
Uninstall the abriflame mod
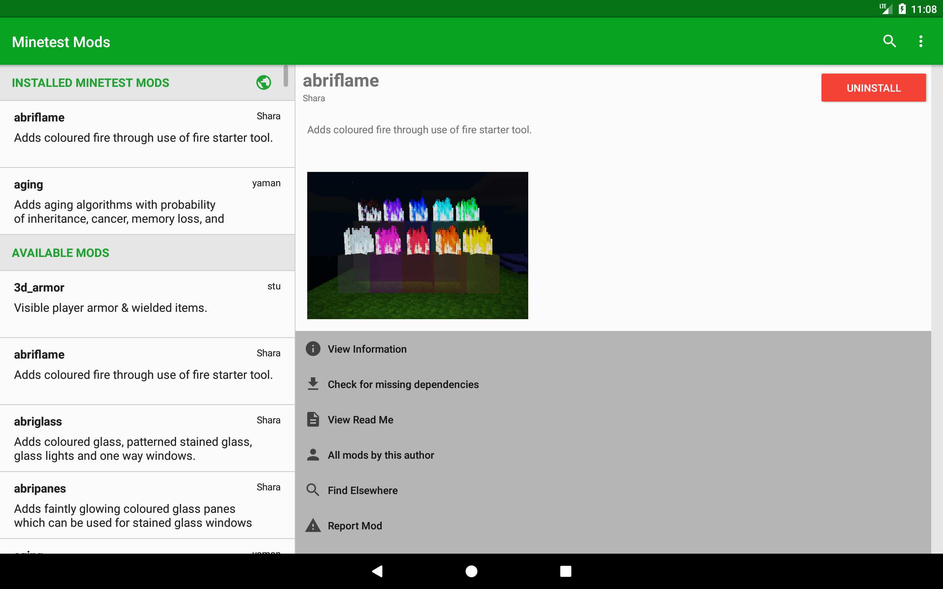[874, 88]
